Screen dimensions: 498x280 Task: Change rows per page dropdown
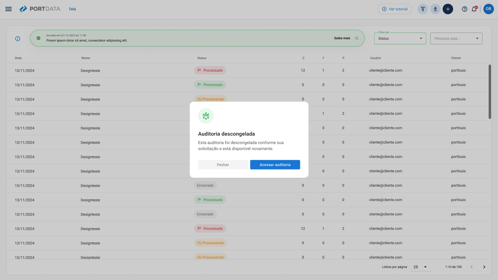pyautogui.click(x=420, y=267)
